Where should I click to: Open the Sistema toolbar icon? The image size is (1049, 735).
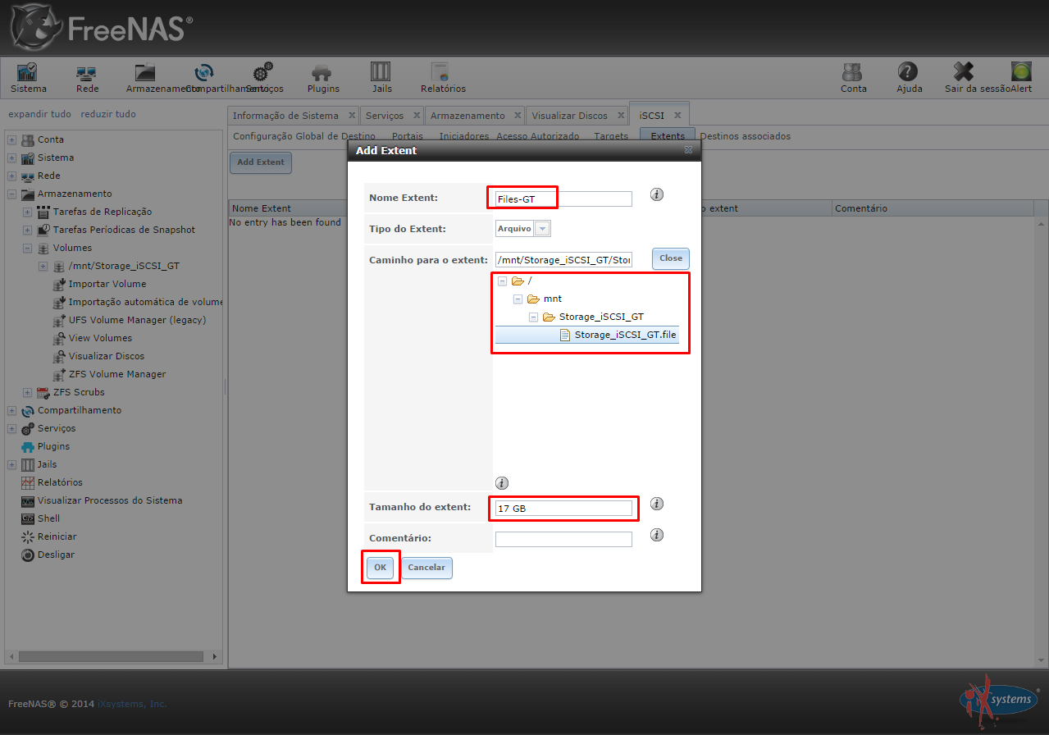click(x=28, y=72)
